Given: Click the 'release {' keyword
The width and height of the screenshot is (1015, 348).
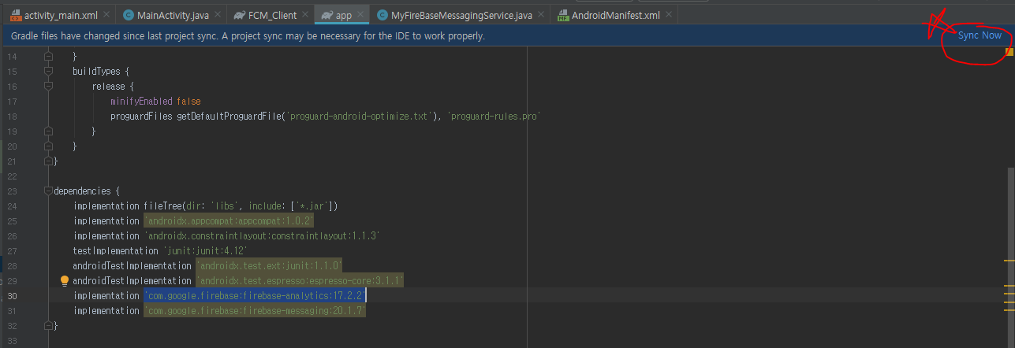Looking at the screenshot, I should (114, 87).
